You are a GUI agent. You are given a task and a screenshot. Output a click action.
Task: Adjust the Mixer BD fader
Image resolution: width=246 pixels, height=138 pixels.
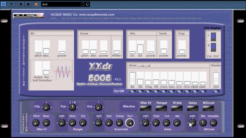pos(132,79)
